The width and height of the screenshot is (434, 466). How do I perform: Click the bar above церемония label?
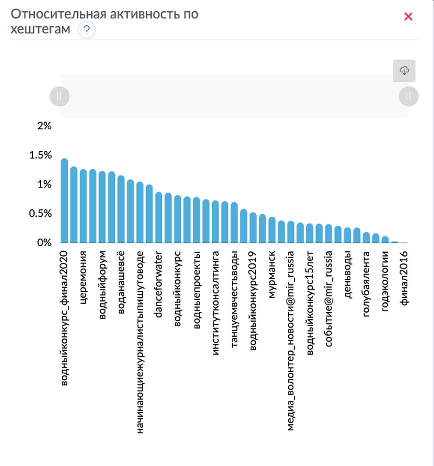(x=83, y=206)
